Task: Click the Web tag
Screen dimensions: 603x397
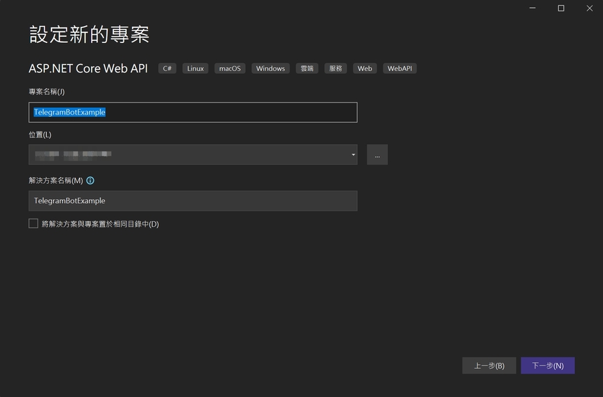Action: point(364,68)
